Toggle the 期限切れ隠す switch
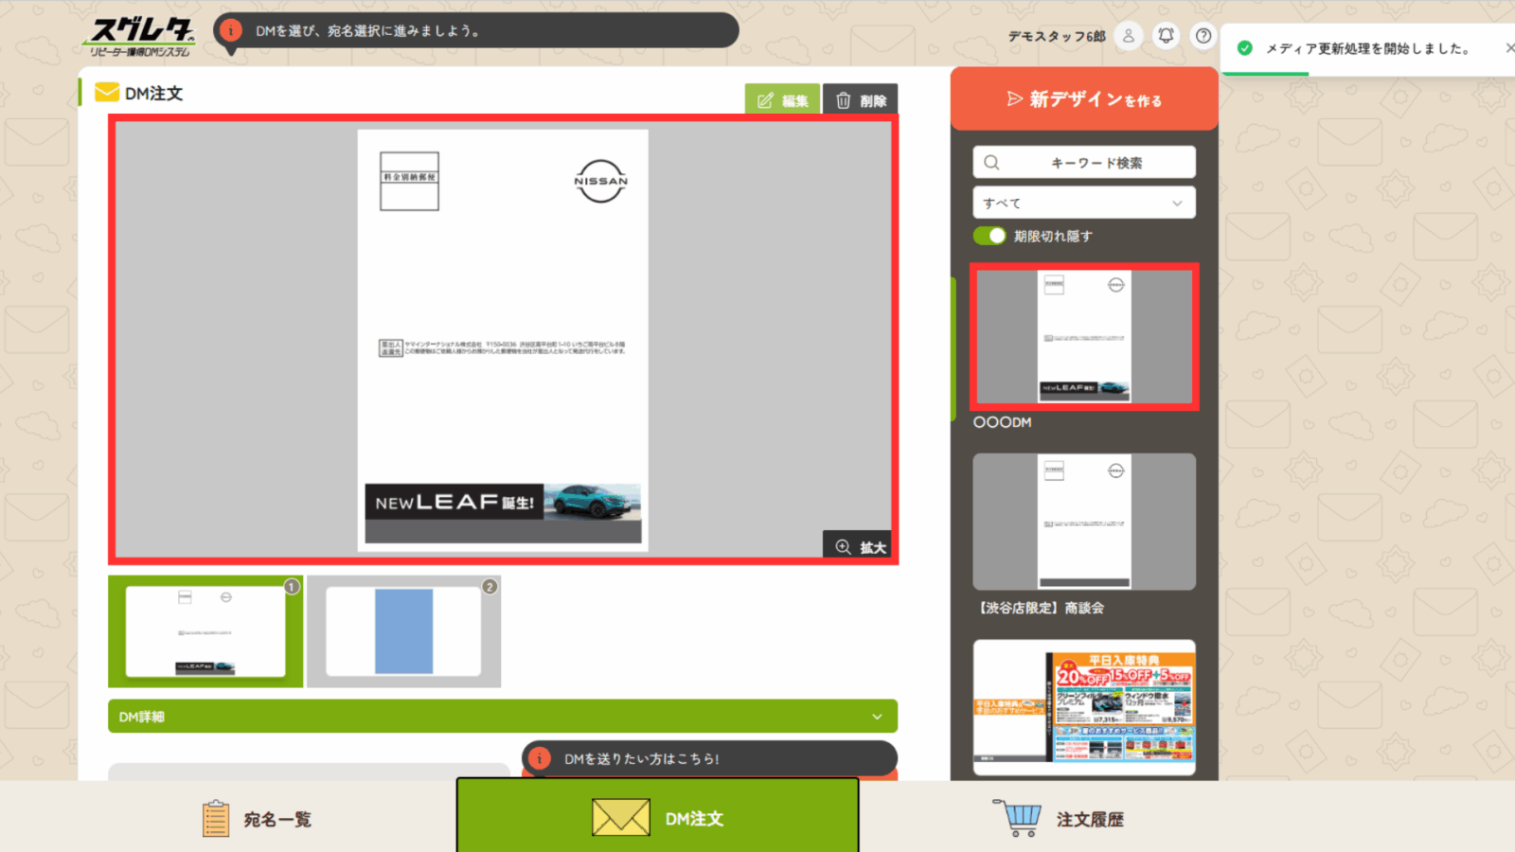The width and height of the screenshot is (1515, 852). (989, 236)
